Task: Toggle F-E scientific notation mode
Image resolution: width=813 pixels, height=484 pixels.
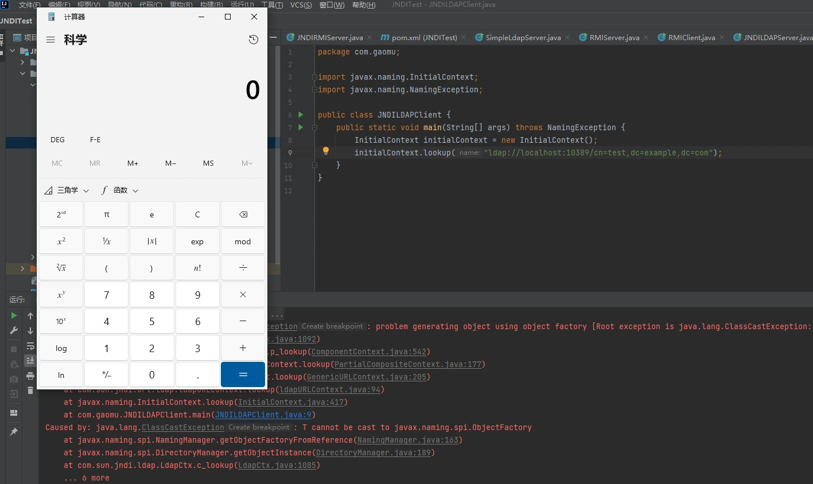Action: tap(95, 140)
